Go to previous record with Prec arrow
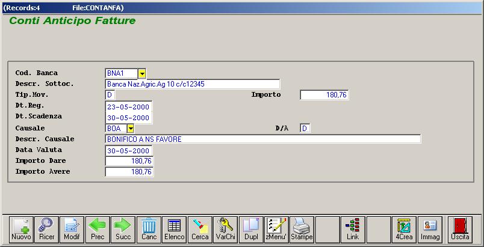Image resolution: width=484 pixels, height=247 pixels. (98, 229)
